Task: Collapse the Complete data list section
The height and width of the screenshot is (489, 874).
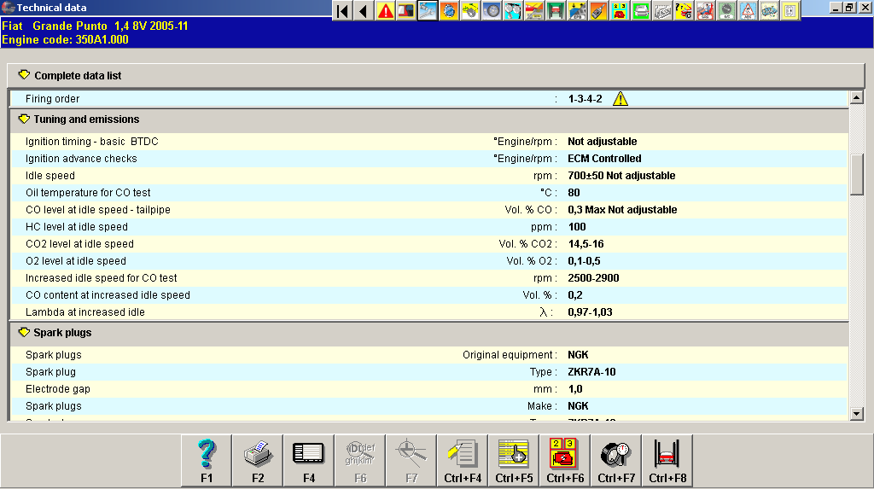Action: coord(24,75)
